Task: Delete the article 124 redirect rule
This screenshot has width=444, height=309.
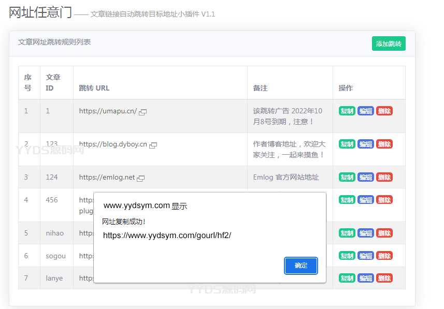Action: 384,177
